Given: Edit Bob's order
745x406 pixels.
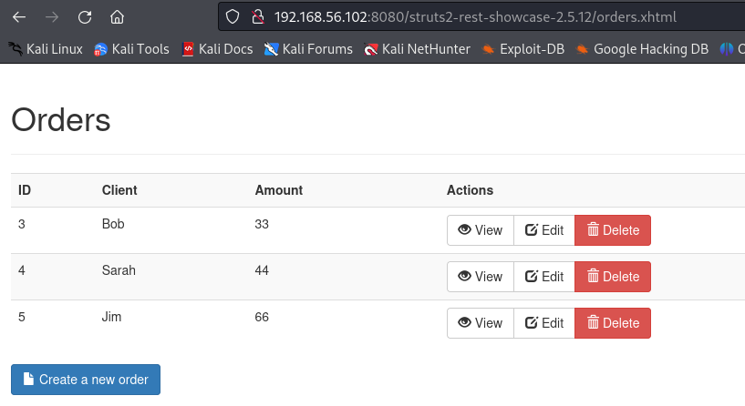Looking at the screenshot, I should point(544,230).
